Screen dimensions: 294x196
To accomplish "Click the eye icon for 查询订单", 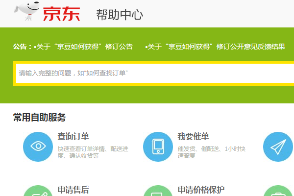I will (x=38, y=147).
